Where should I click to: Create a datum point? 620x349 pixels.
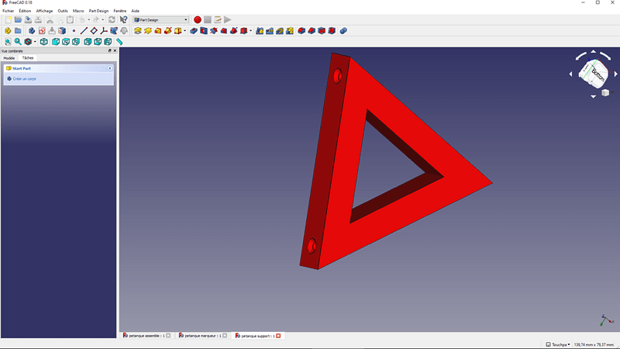(x=74, y=31)
